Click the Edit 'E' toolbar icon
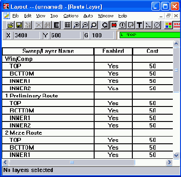181x177 pixels. click(x=56, y=25)
